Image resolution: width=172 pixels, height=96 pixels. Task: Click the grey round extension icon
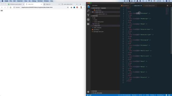[x=71, y=7]
